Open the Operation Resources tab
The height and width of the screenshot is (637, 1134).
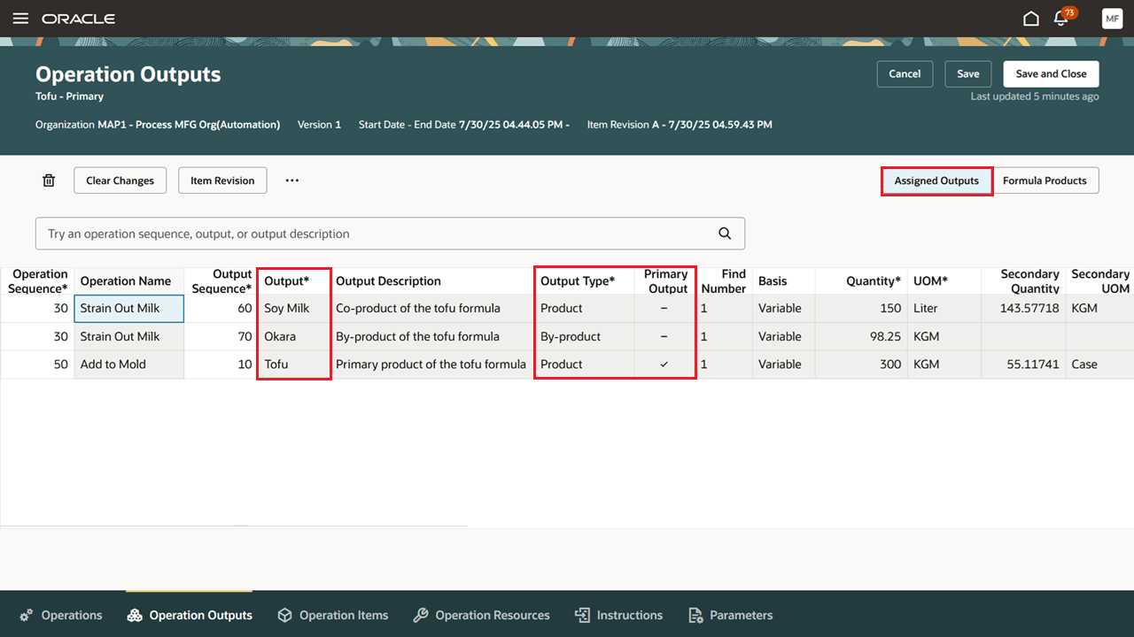coord(481,615)
